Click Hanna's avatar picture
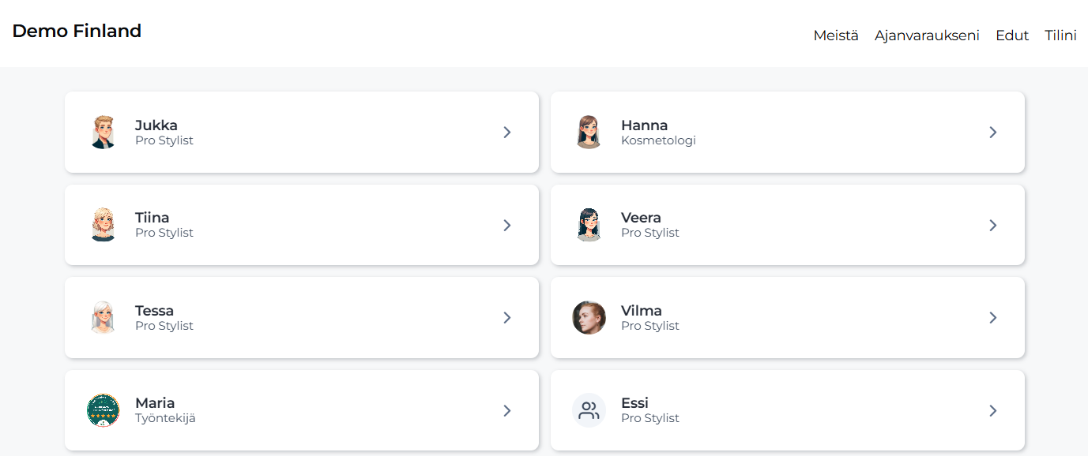Viewport: 1088px width, 456px height. (x=589, y=133)
